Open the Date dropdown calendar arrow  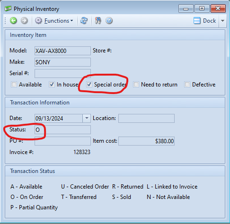87,118
